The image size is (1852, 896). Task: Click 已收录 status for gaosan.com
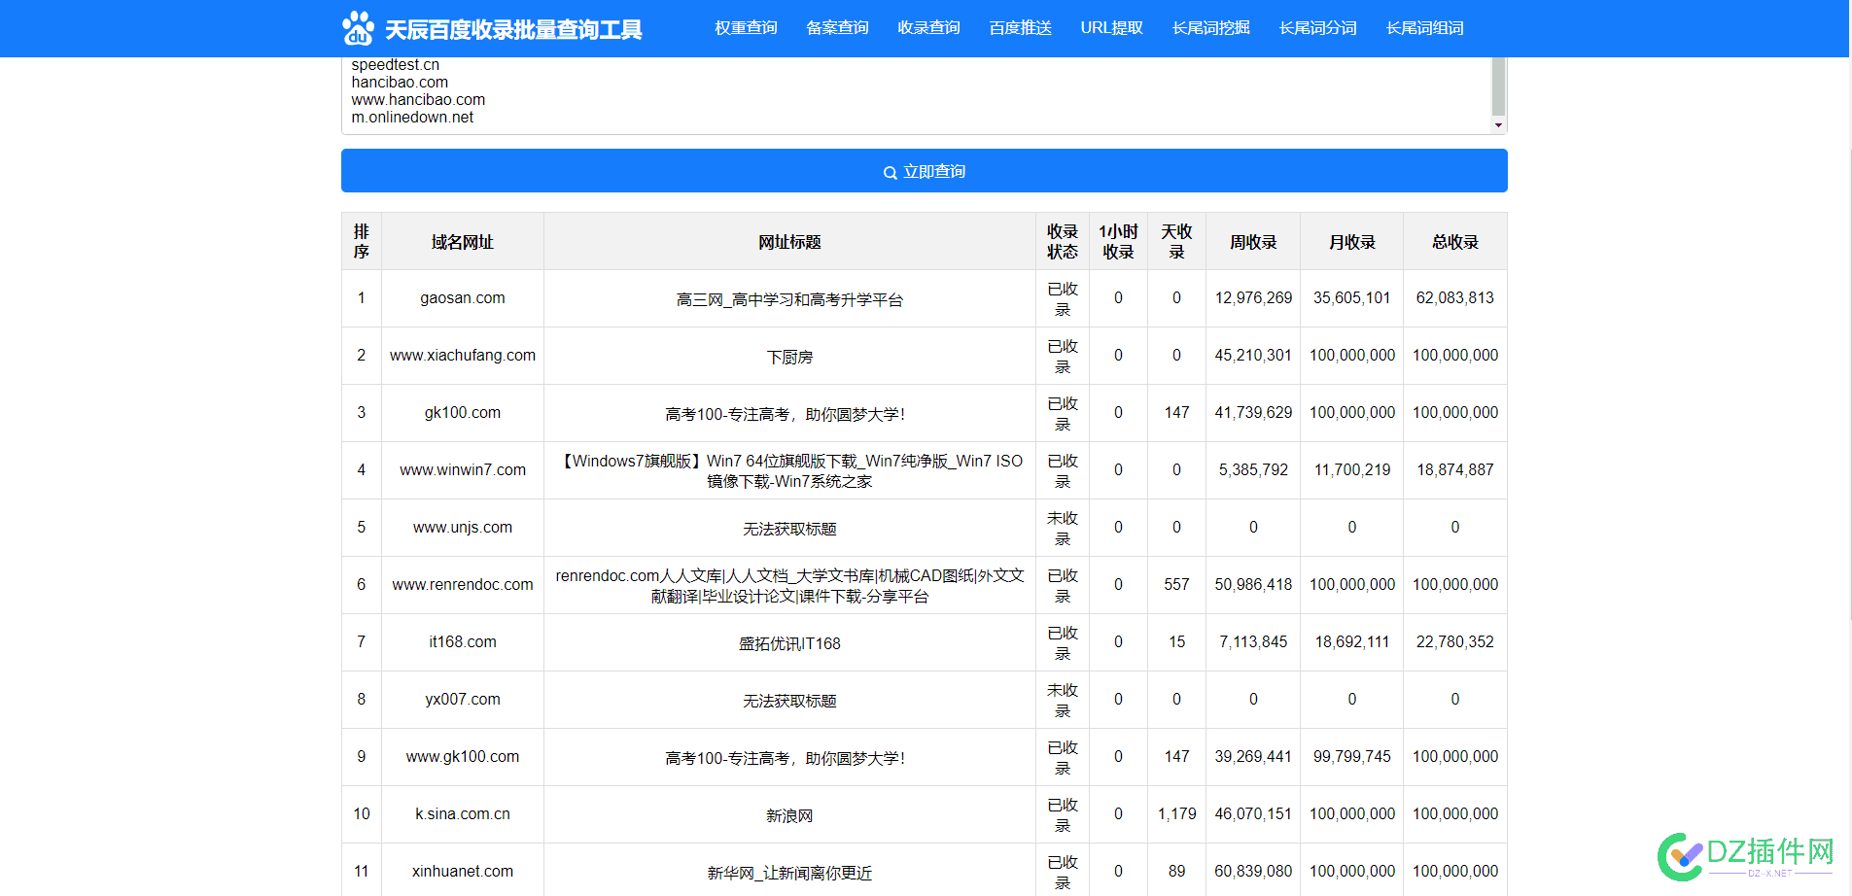(1063, 298)
